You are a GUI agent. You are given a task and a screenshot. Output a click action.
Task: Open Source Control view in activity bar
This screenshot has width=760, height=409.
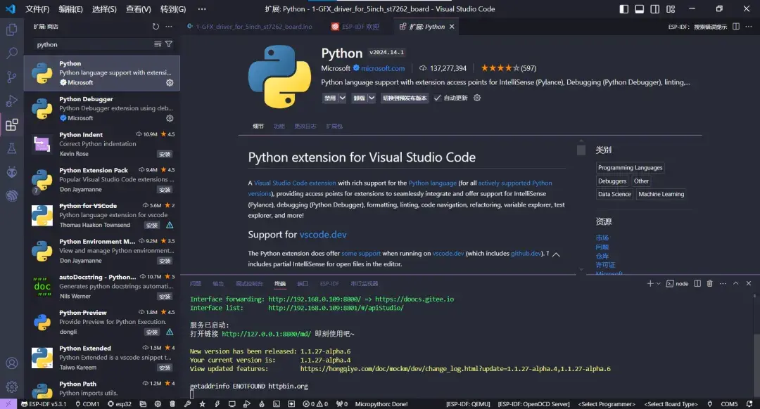[x=12, y=77]
